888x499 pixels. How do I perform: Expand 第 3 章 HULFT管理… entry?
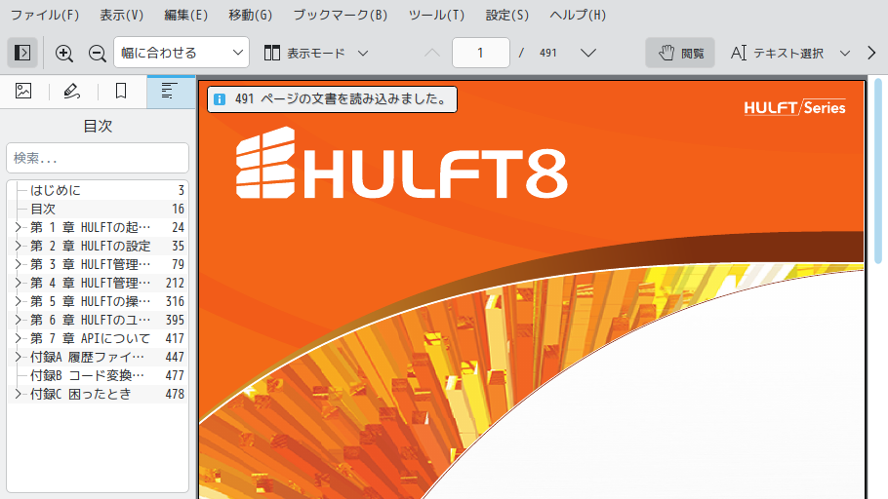[18, 264]
